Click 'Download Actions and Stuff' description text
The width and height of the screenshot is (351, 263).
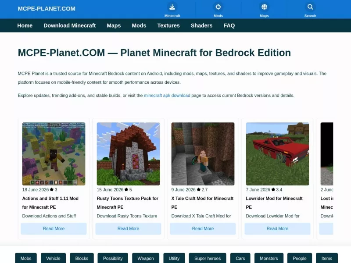pos(49,216)
